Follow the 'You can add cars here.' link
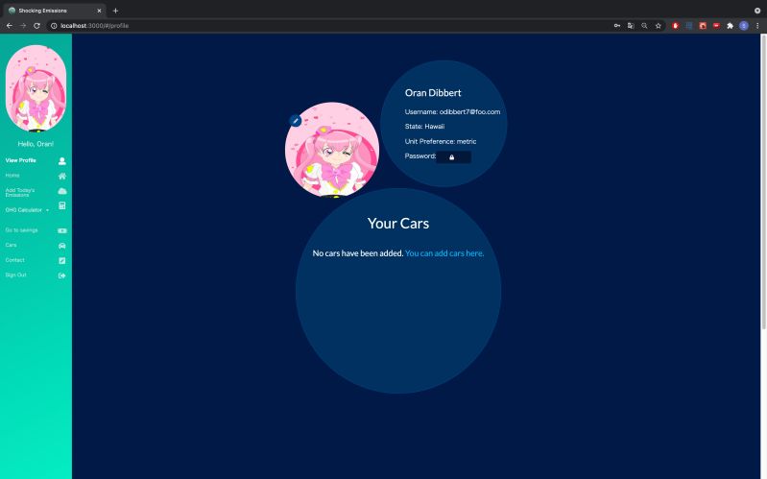The height and width of the screenshot is (479, 767). [x=444, y=253]
